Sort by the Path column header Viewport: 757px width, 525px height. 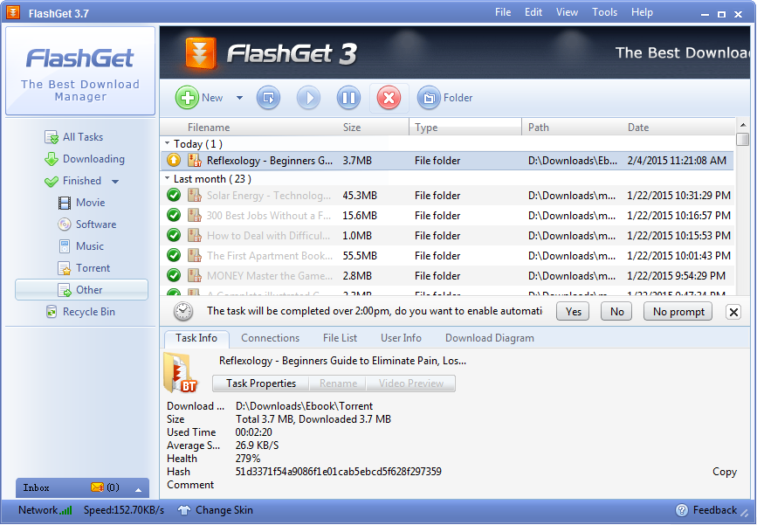click(x=539, y=128)
